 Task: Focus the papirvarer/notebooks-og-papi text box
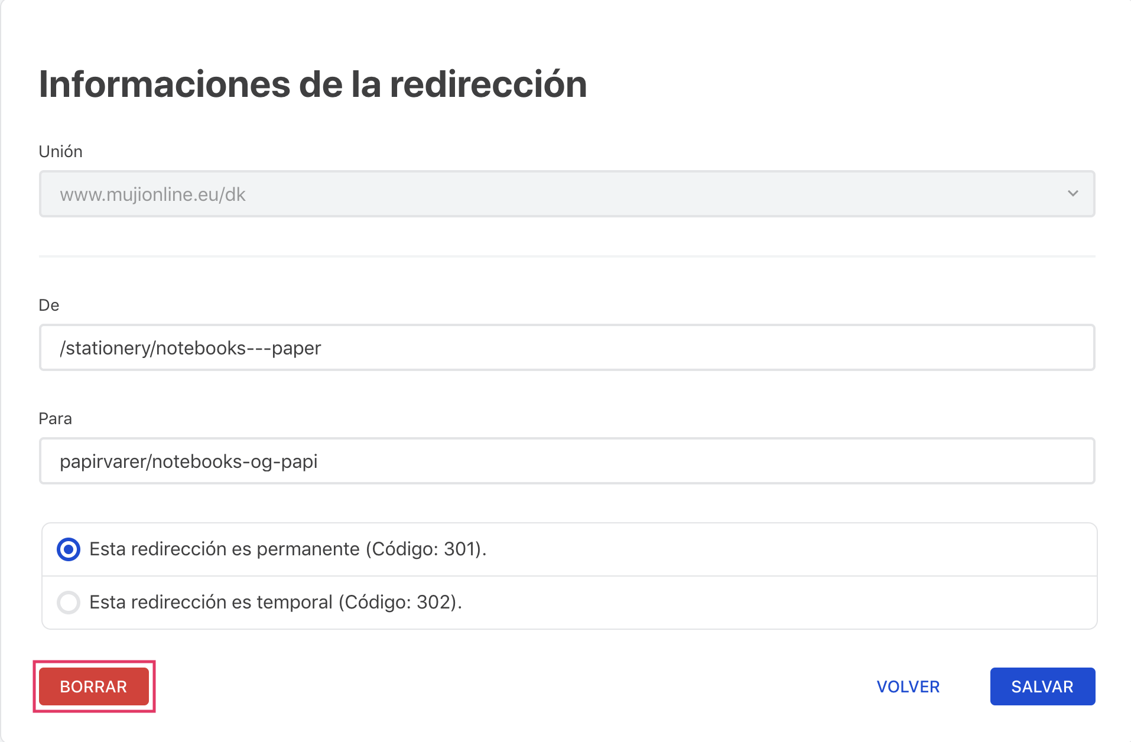pos(565,461)
